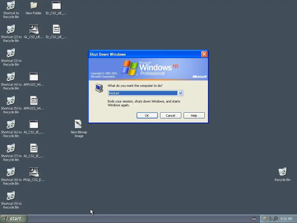The width and height of the screenshot is (297, 223).
Task: Click the security shield tray icon
Action: [x=265, y=219]
